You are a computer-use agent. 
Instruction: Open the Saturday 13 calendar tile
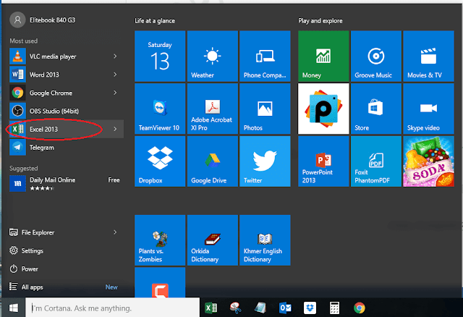[x=160, y=56]
